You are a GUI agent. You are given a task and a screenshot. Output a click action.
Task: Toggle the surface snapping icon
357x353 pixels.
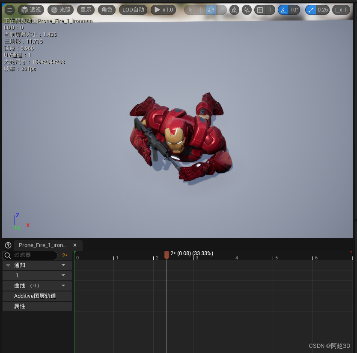click(x=247, y=10)
